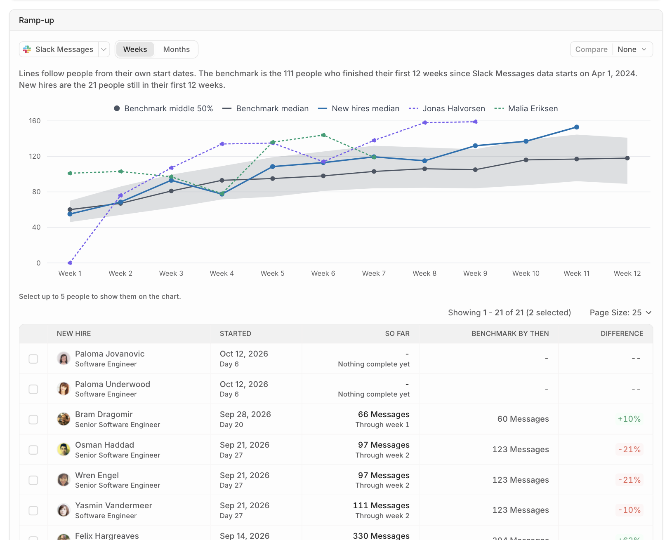The height and width of the screenshot is (540, 672).
Task: Check the box next to Osman Haddad
Action: pos(33,450)
